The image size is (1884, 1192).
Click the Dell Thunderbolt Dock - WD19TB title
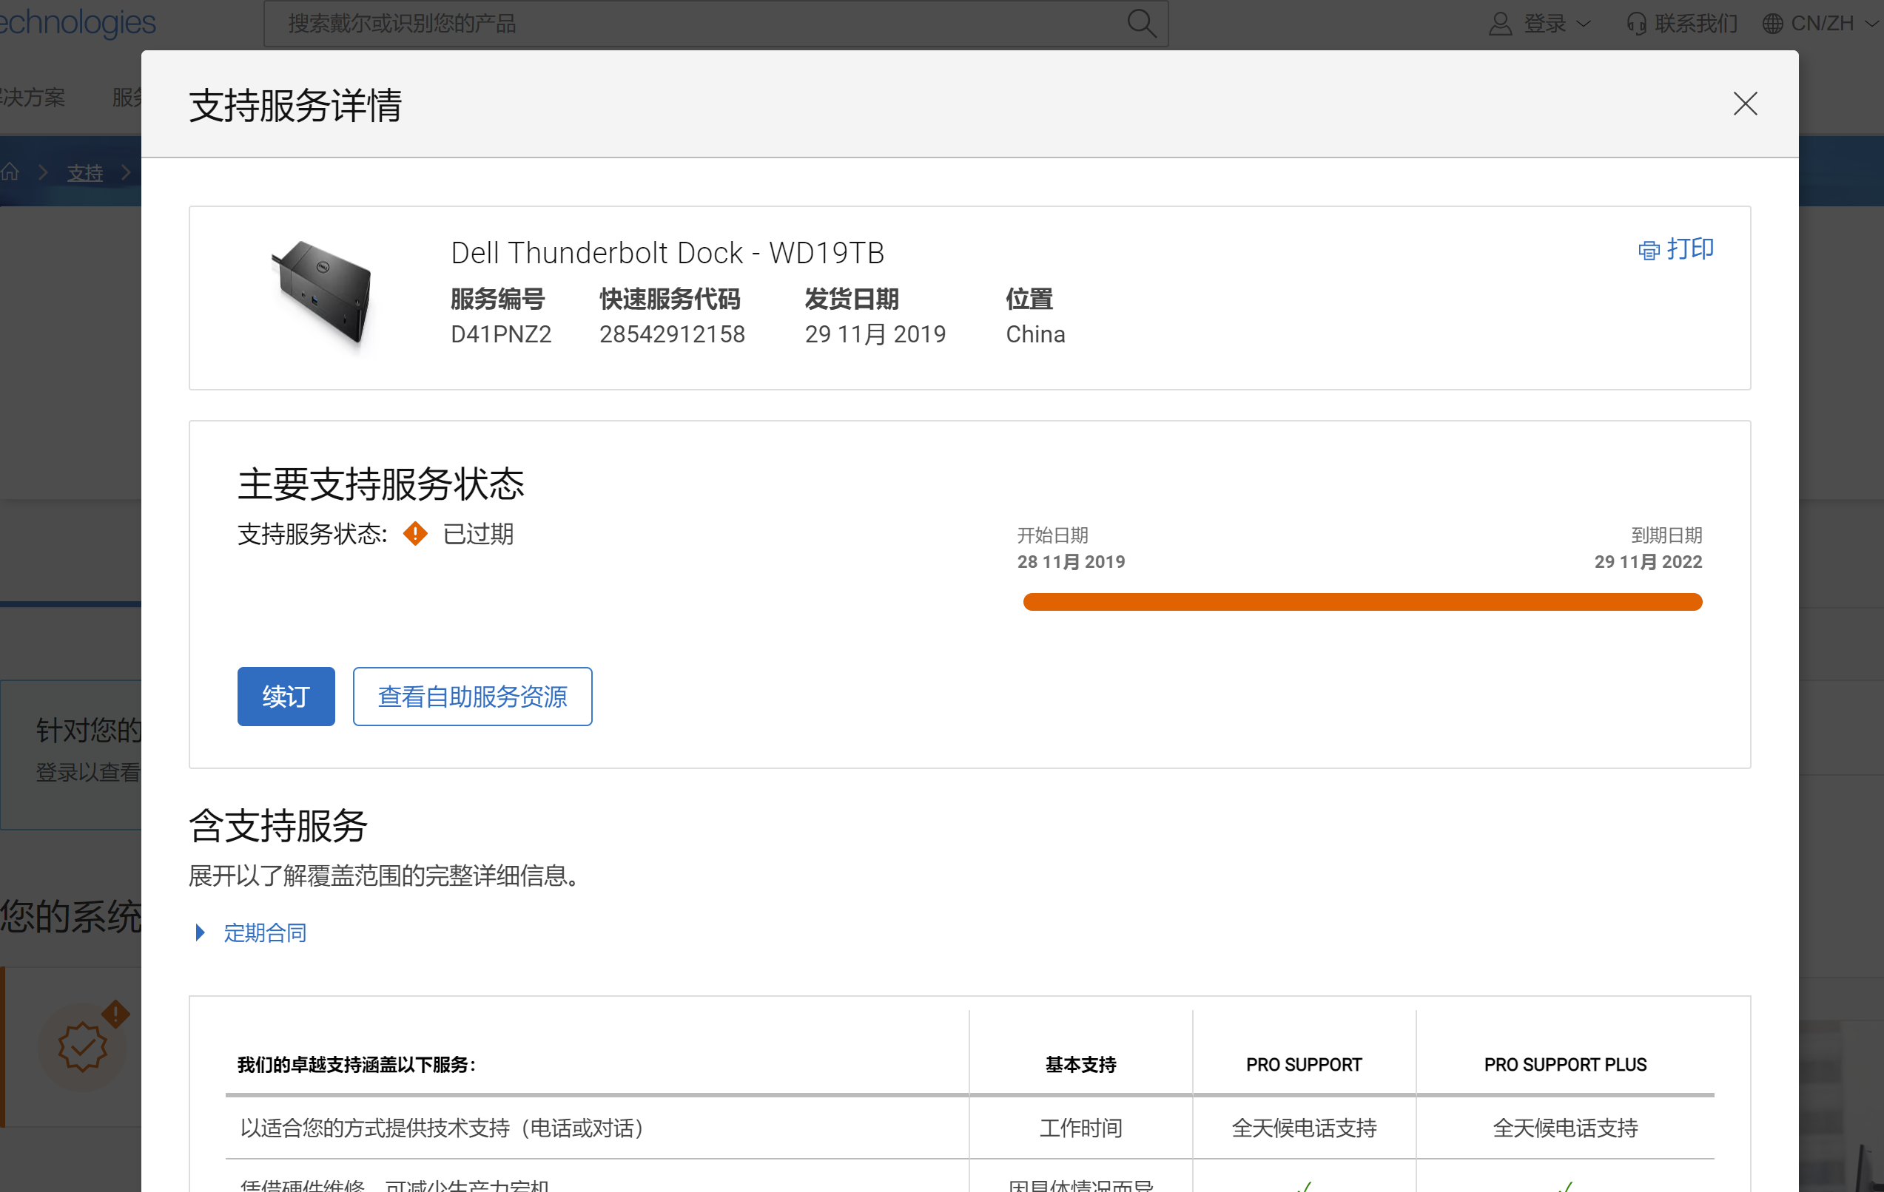click(x=667, y=252)
